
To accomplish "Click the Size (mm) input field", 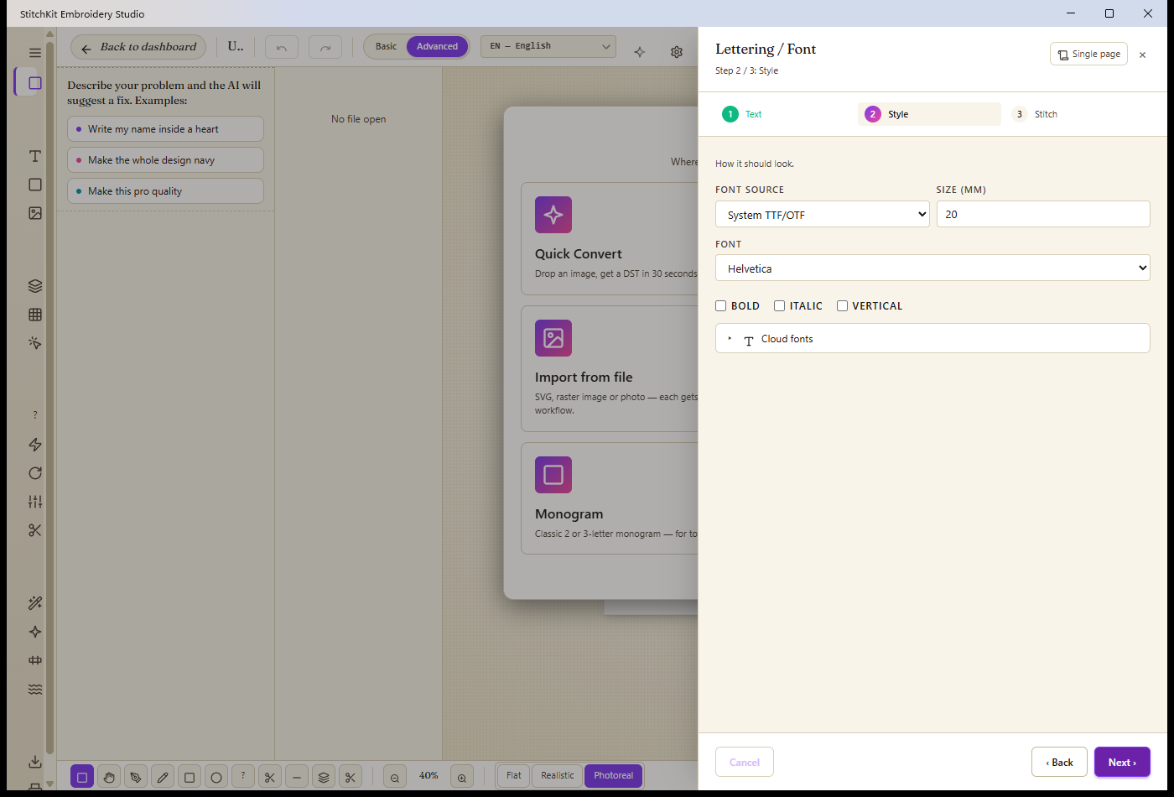I will tap(1043, 215).
